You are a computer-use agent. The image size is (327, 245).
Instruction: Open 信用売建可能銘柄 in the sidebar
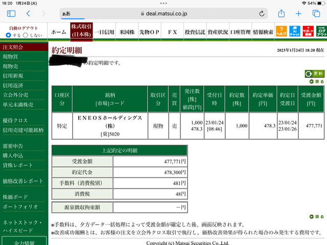[x=23, y=130]
